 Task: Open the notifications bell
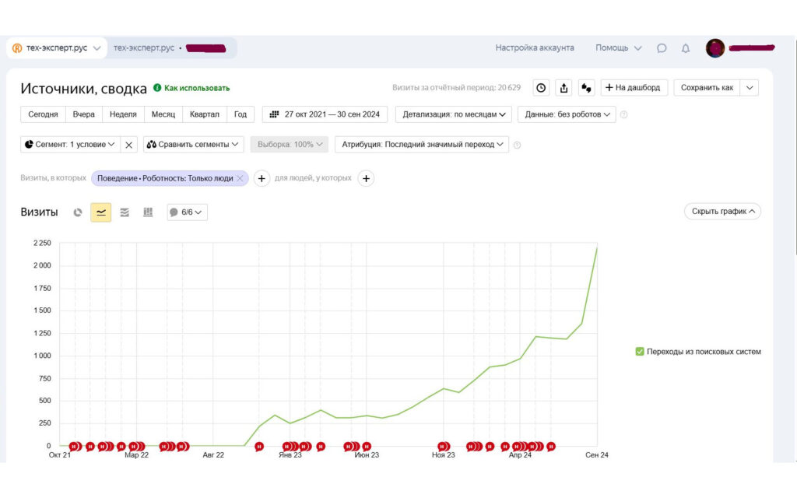click(x=686, y=47)
